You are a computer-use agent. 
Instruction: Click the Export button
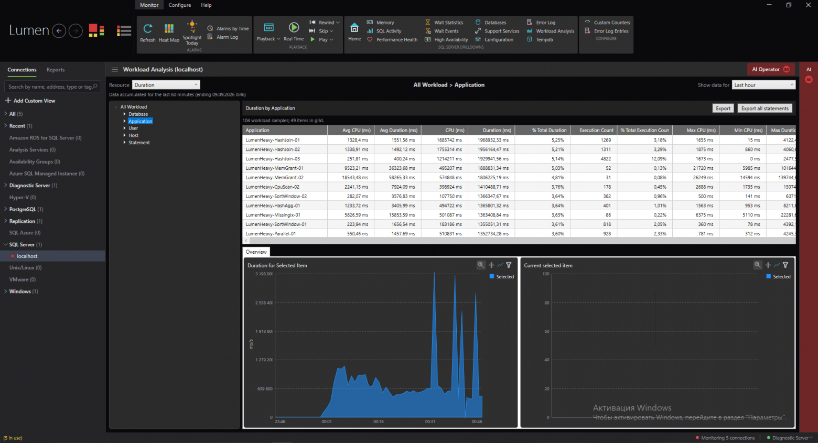[723, 108]
